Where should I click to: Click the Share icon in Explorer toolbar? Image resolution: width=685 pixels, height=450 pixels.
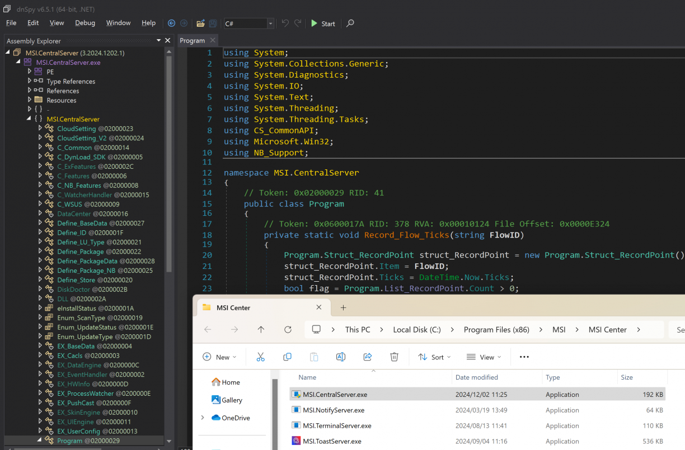click(x=368, y=357)
